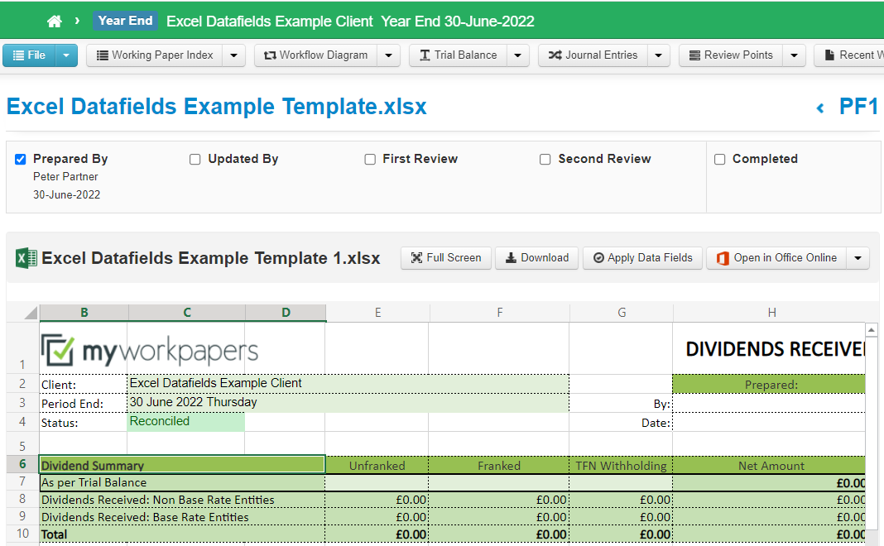Click the PF1 reference link
The width and height of the screenshot is (884, 546).
[858, 107]
